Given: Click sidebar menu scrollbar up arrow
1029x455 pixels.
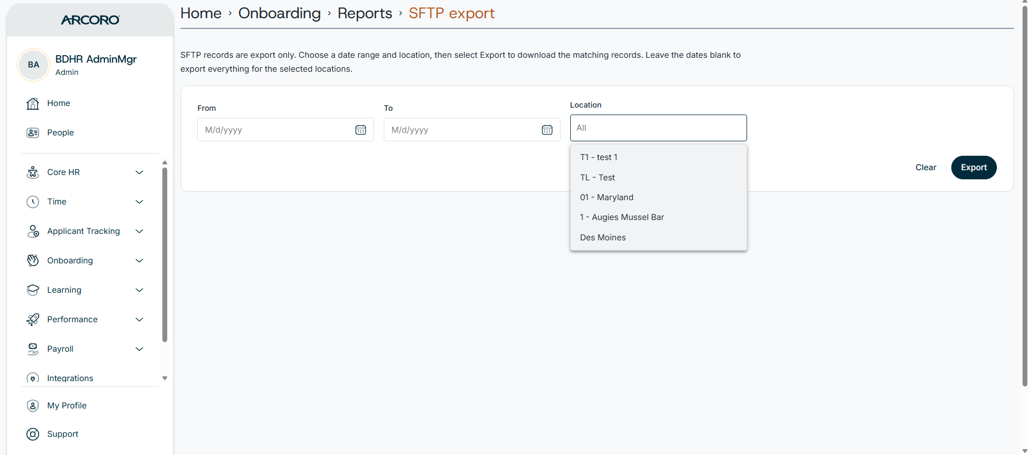Looking at the screenshot, I should [x=165, y=162].
